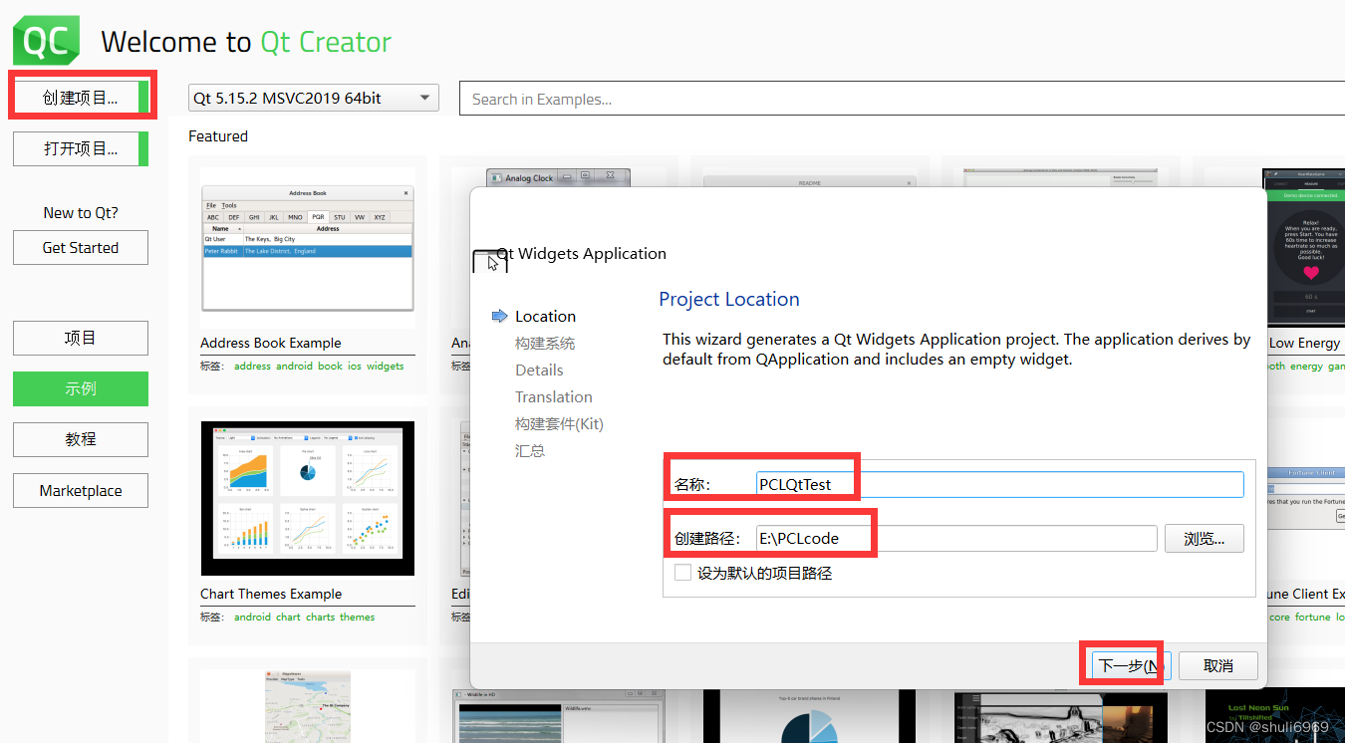Switch to the 项目 tab
This screenshot has width=1345, height=743.
pos(81,338)
